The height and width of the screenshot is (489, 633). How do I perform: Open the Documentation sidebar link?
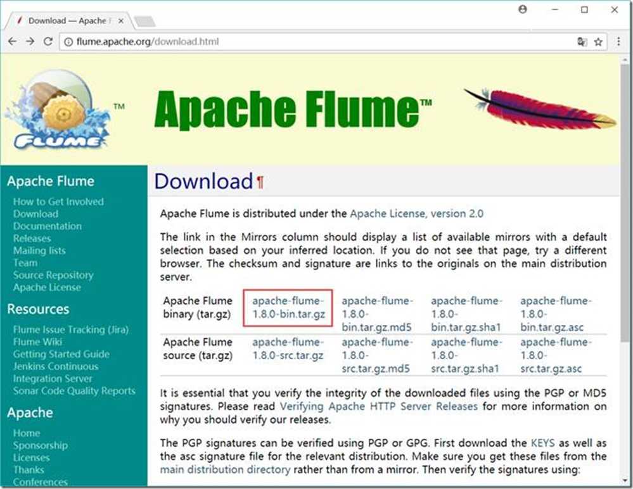tap(48, 226)
